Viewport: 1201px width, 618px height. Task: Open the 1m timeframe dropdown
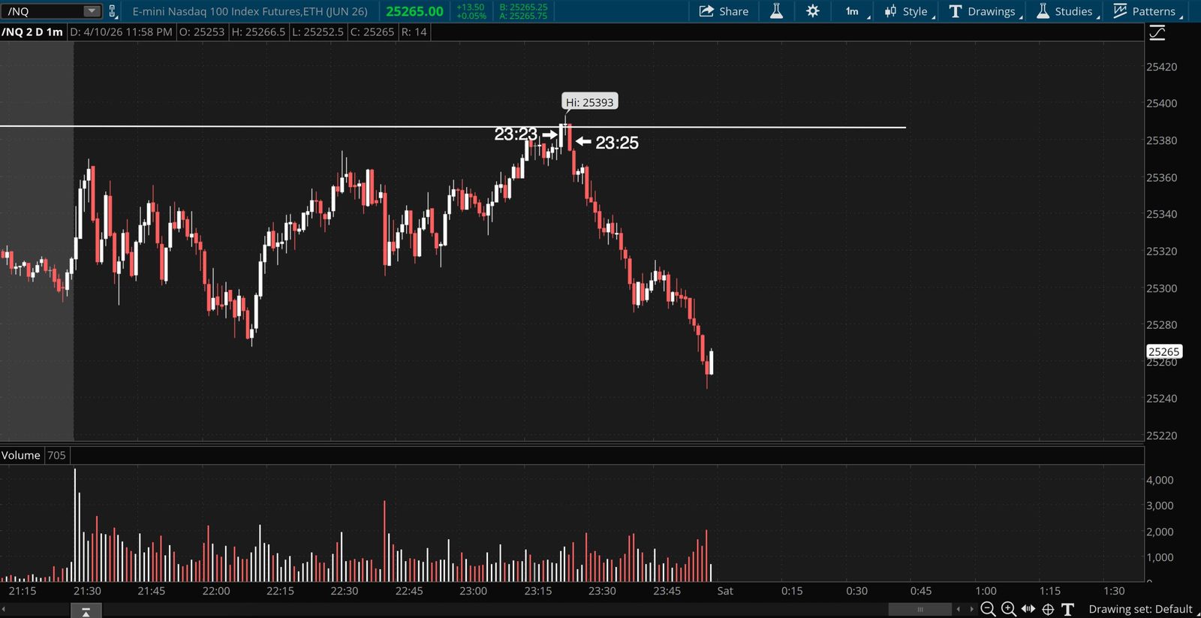click(x=856, y=11)
